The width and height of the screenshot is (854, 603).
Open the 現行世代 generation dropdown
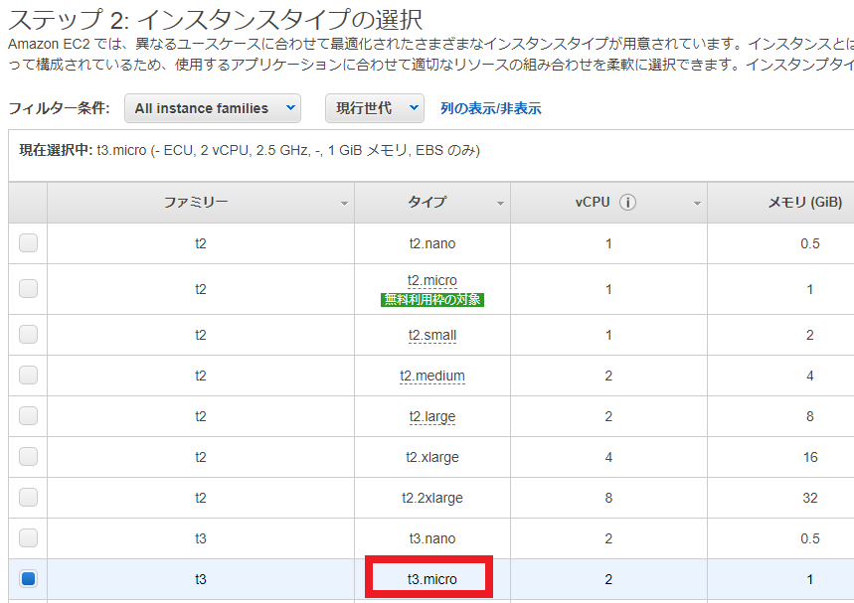(x=375, y=108)
